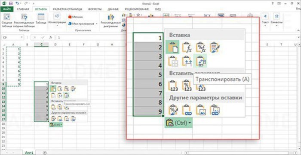301x155 pixels.
Task: Click small Paste Link icon in worksheet popup
Action: point(60,119)
